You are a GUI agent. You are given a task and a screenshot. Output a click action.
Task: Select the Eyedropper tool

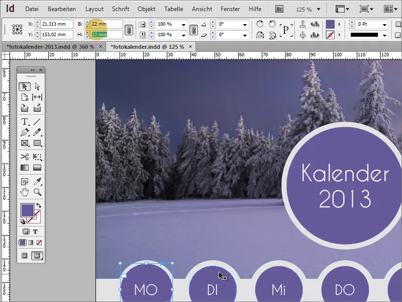(37, 182)
